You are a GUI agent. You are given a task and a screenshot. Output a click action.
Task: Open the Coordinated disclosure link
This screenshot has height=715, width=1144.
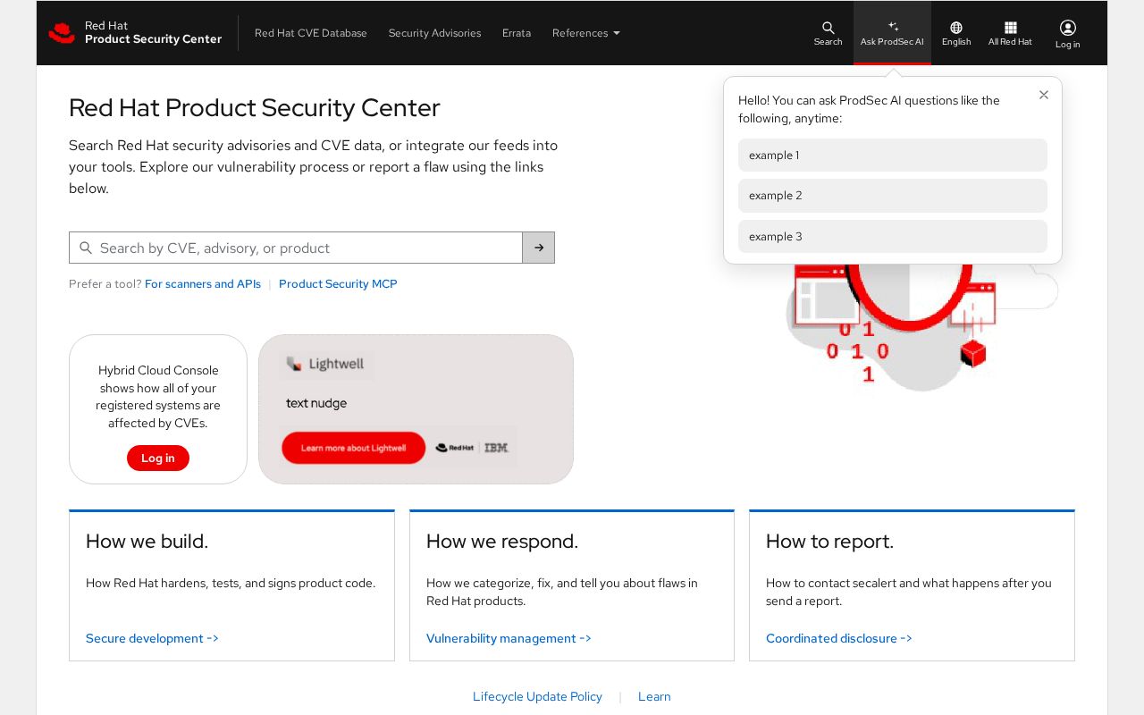pyautogui.click(x=839, y=638)
